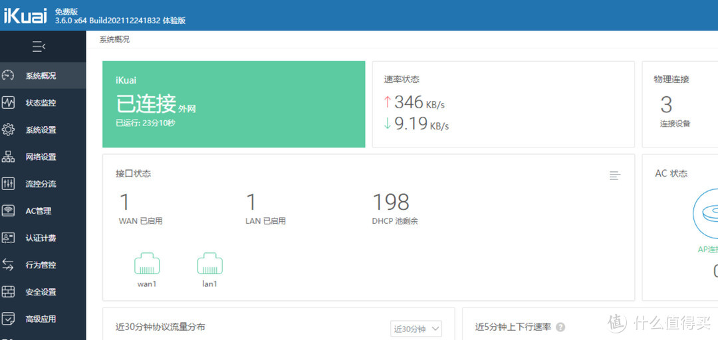Click the lan1 ethernet port icon
Viewport: 718px width, 340px height.
point(209,264)
